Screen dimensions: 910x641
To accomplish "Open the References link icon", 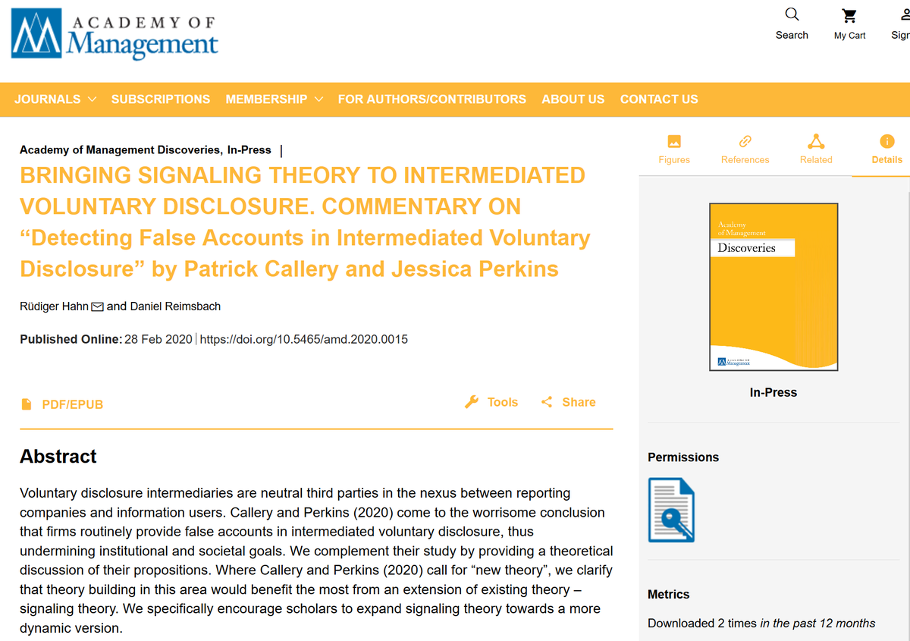I will click(745, 141).
